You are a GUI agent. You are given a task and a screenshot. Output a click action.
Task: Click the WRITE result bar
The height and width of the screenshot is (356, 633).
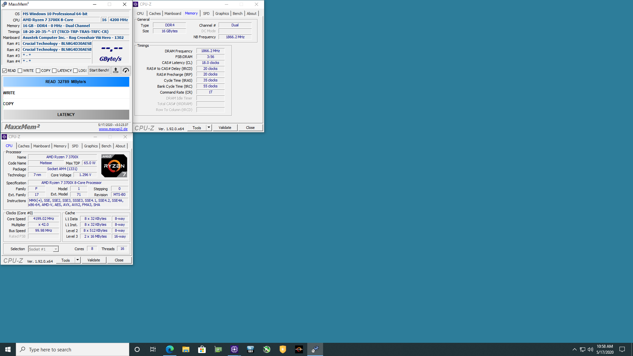tap(66, 93)
